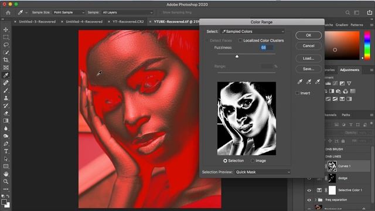Open the search magnifier in top bar

347,12
